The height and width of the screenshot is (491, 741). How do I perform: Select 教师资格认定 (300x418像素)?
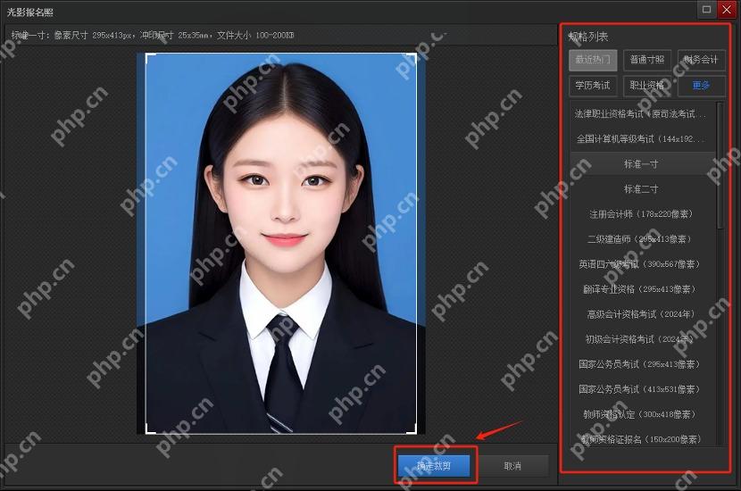pos(642,414)
